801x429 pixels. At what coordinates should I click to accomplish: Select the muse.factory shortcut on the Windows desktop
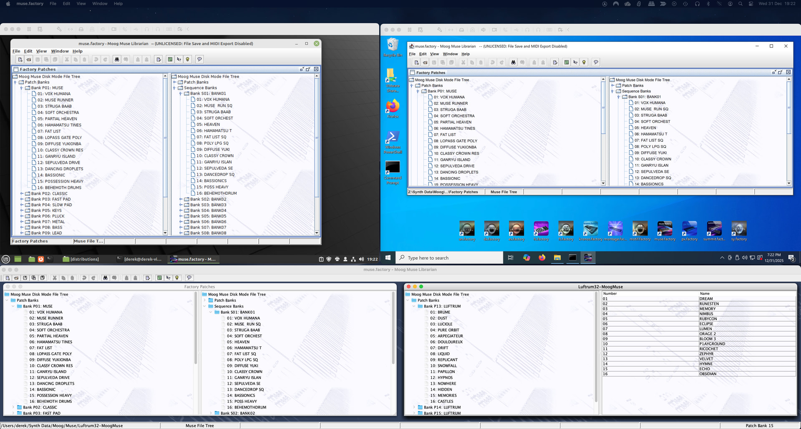point(665,231)
